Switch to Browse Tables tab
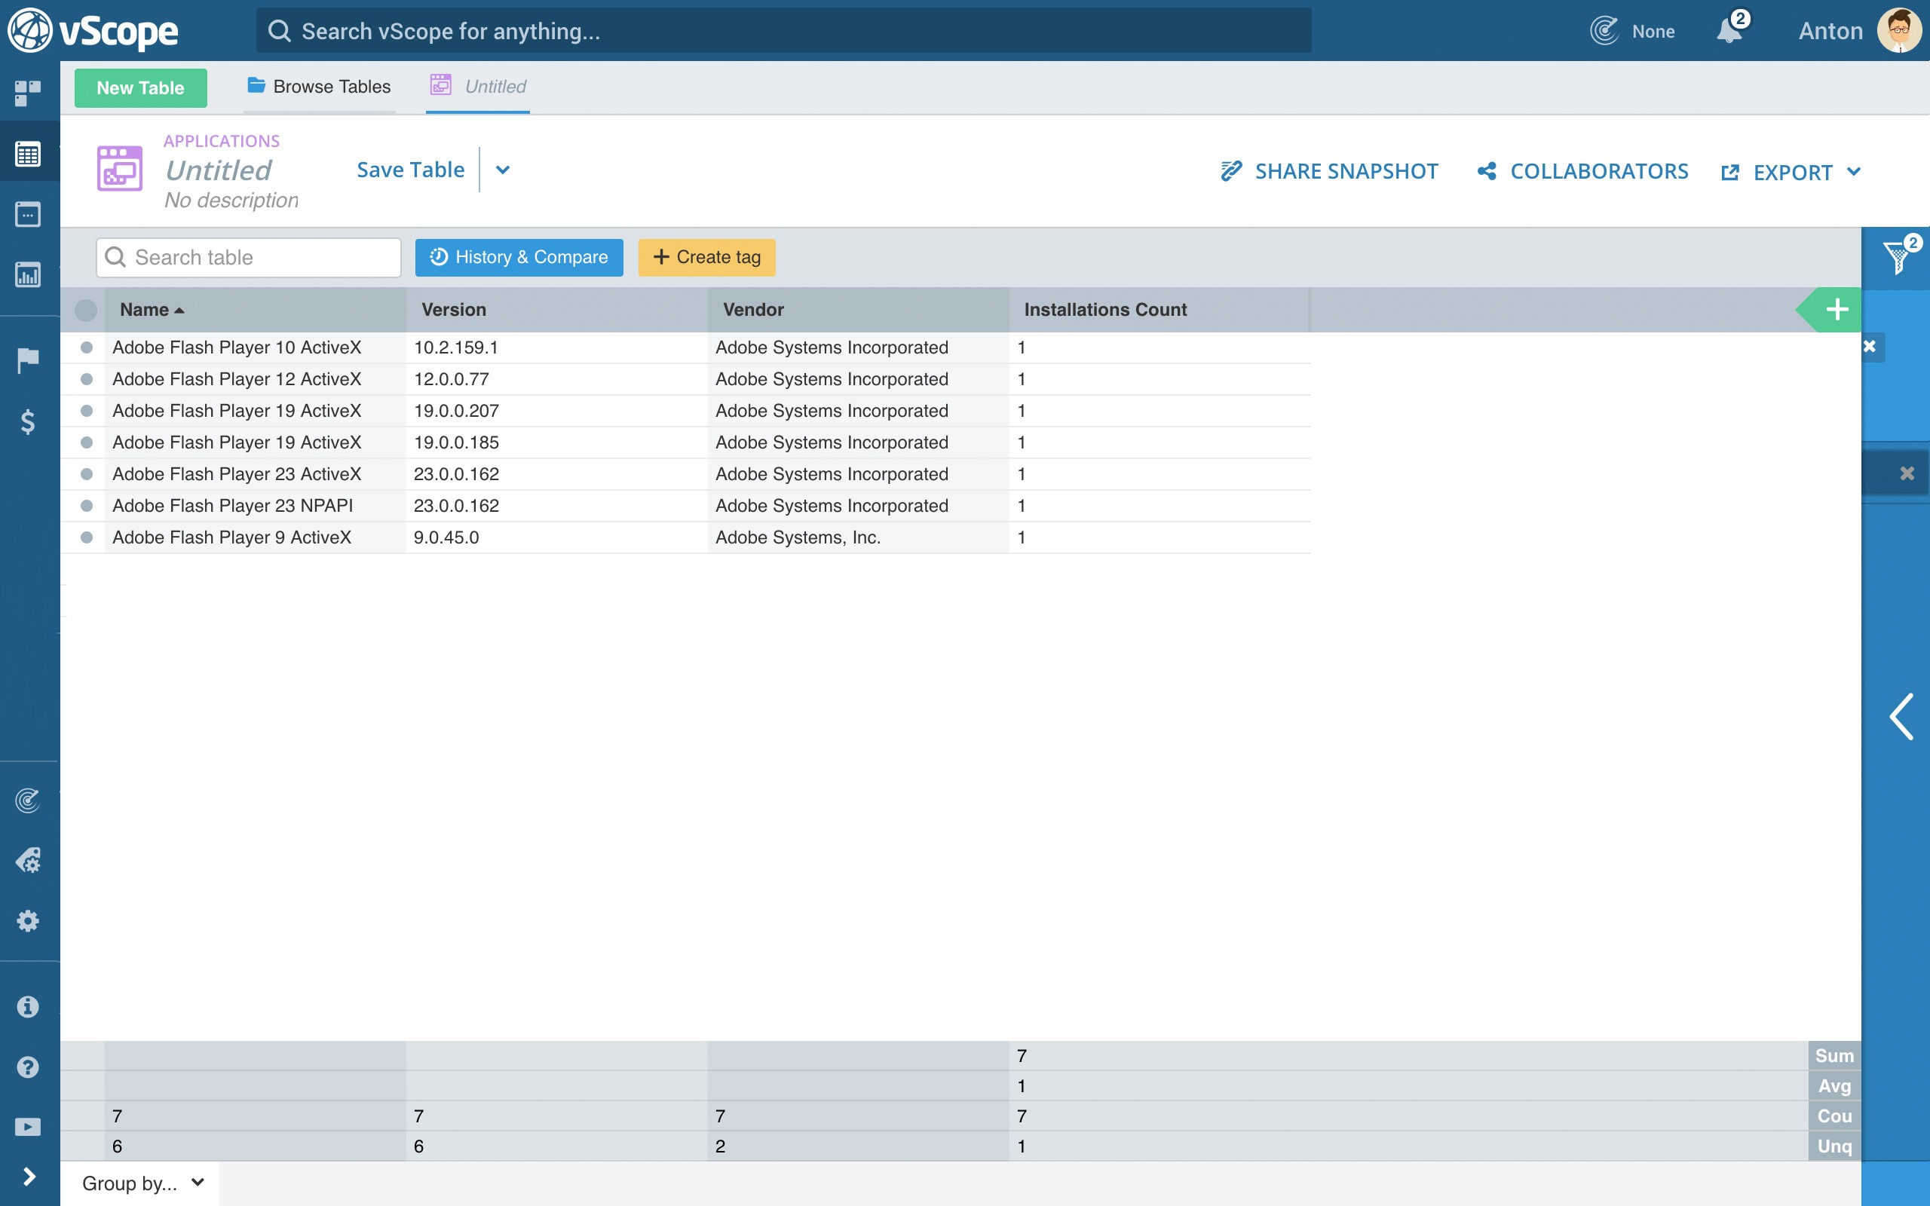This screenshot has height=1206, width=1930. 319,86
